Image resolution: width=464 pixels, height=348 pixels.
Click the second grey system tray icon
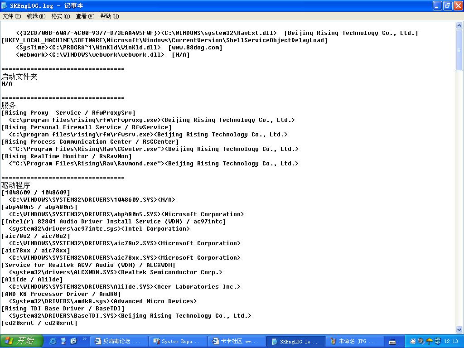coord(421,341)
